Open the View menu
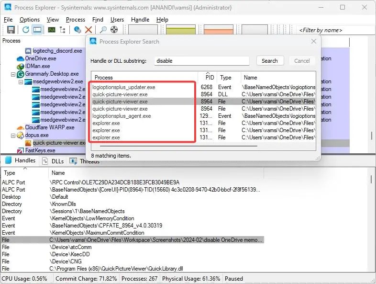Screen dimensions: 376x284 53,20
